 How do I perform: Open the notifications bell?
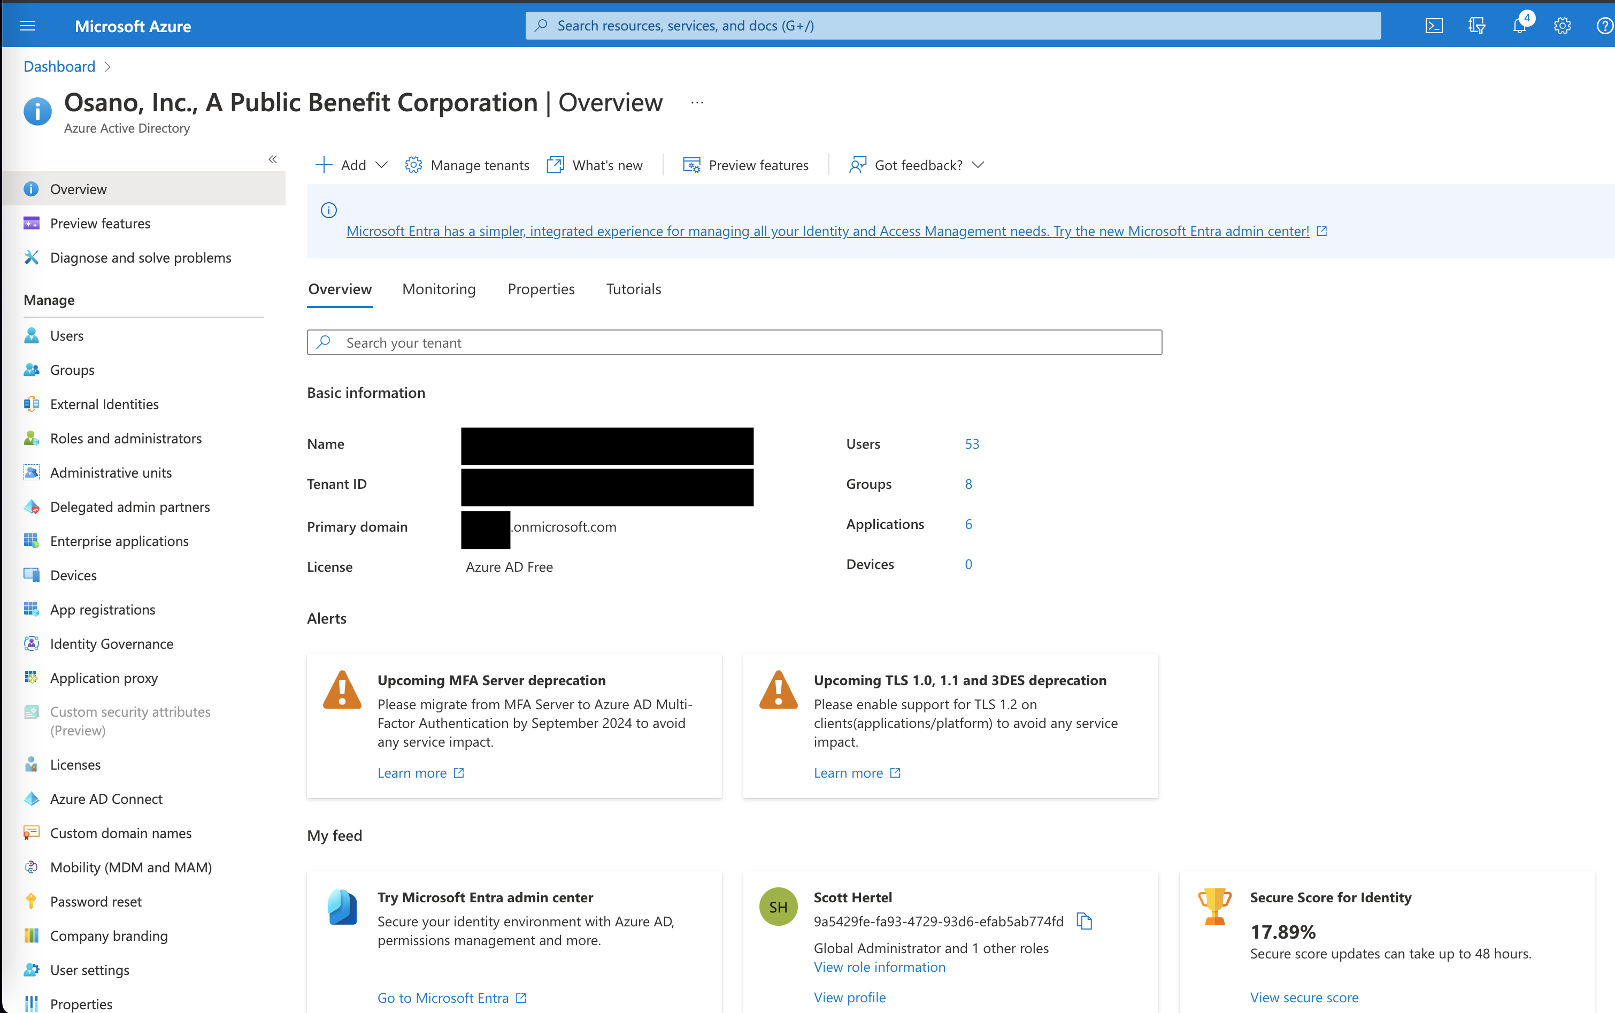pyautogui.click(x=1519, y=26)
